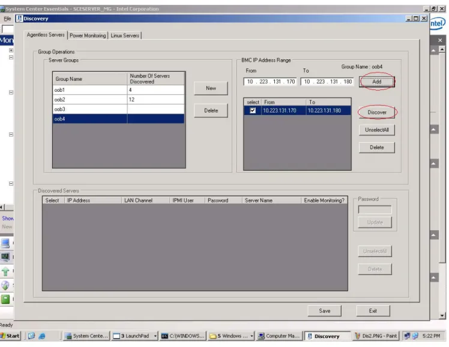The height and width of the screenshot is (347, 449).
Task: Switch to Dis2.PNG - Paint taskbar button
Action: tap(376, 336)
